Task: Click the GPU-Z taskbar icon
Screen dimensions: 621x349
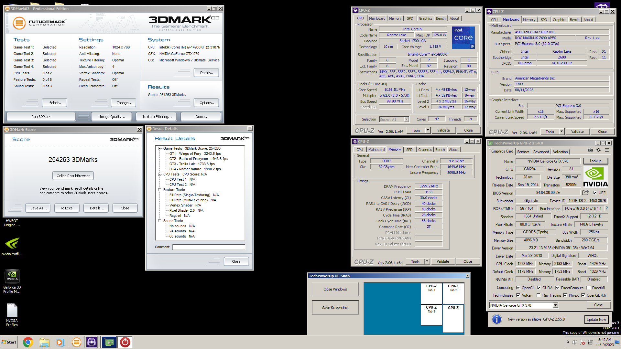Action: [x=109, y=342]
